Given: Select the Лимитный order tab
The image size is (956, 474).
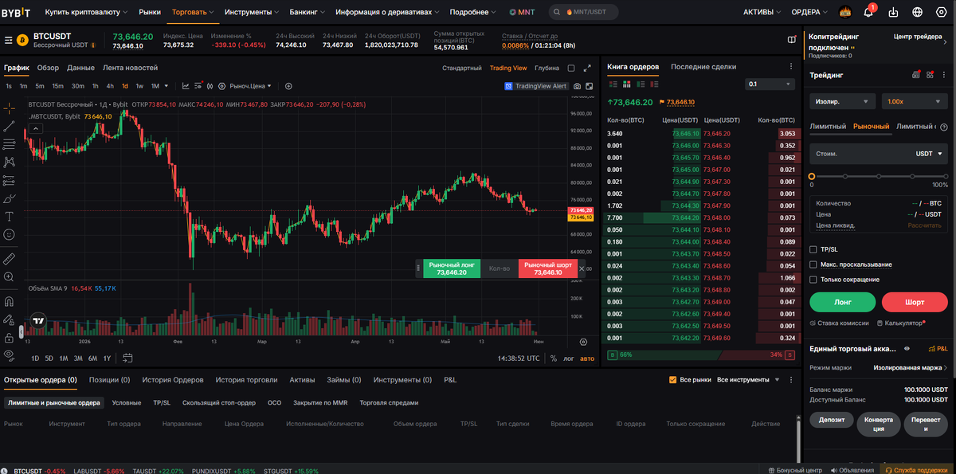Looking at the screenshot, I should click(x=827, y=126).
